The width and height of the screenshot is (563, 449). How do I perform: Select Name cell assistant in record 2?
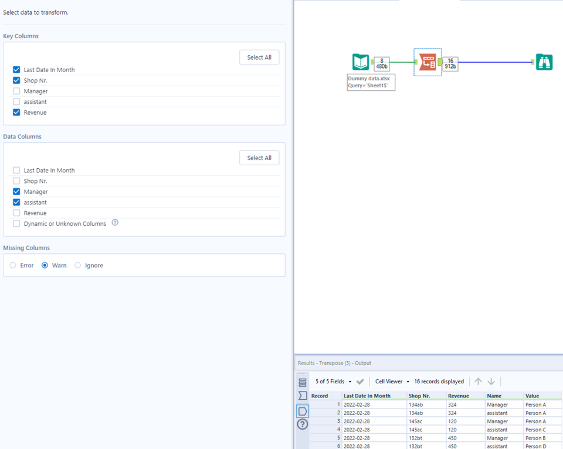pos(504,413)
